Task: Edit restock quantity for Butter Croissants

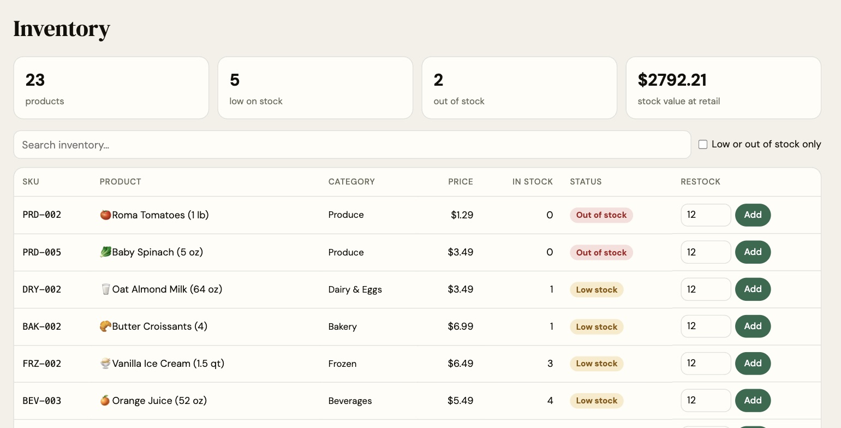Action: click(x=706, y=326)
